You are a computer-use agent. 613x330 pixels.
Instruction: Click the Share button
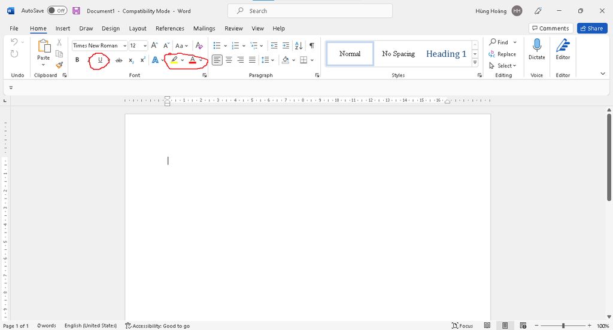592,28
